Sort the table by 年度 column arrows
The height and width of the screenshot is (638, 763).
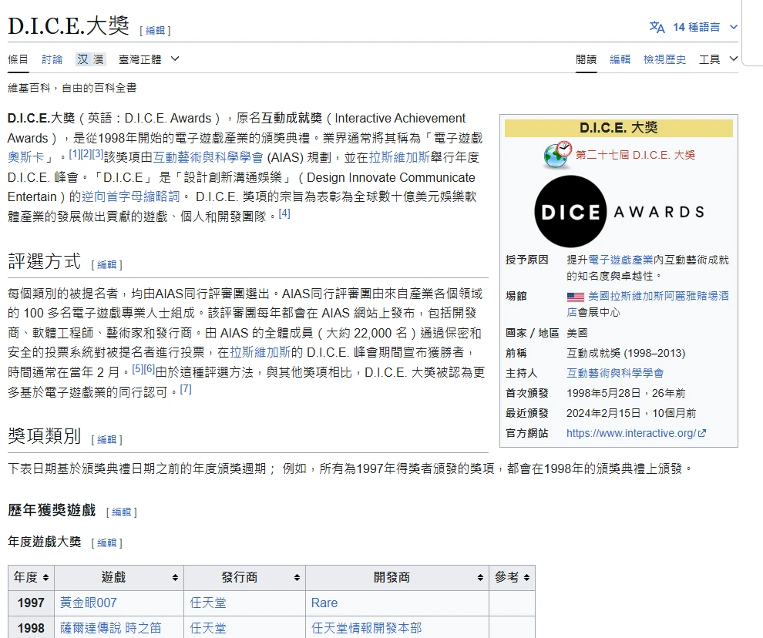coord(45,577)
